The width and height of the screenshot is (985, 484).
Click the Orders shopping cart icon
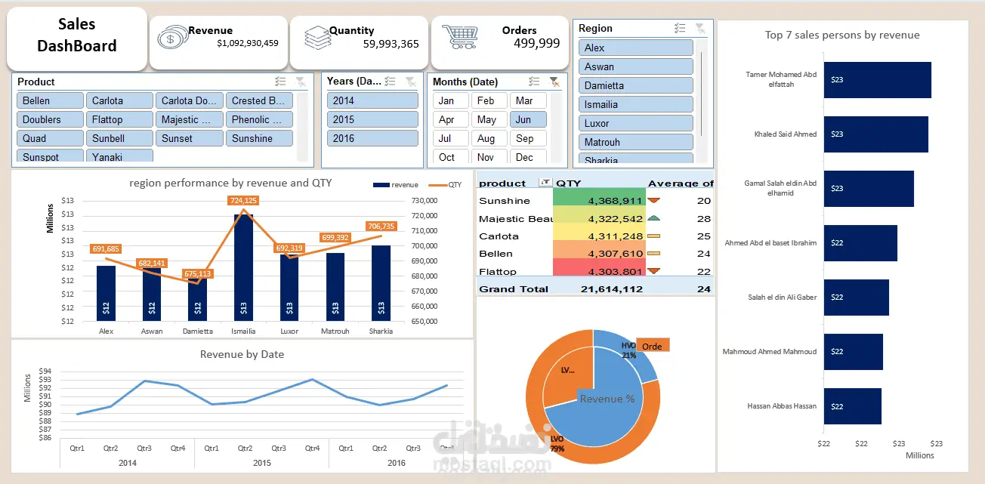pos(459,36)
